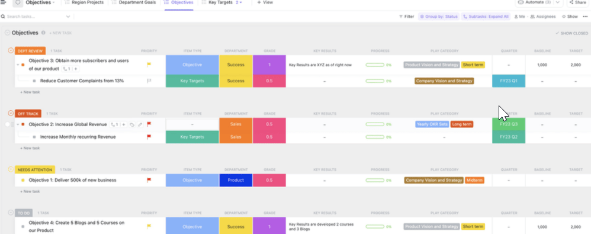Image resolution: width=591 pixels, height=234 pixels.
Task: Click the search magnifier icon
Action: point(3,17)
